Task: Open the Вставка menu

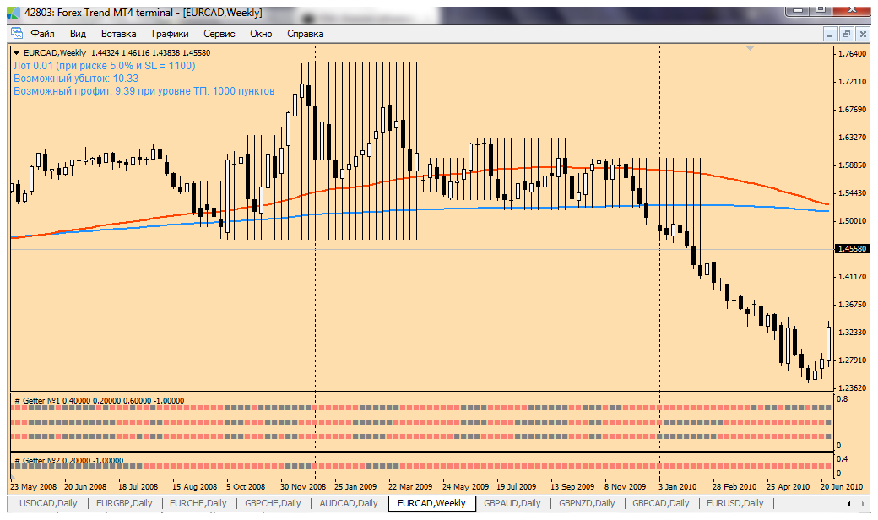Action: coord(119,34)
